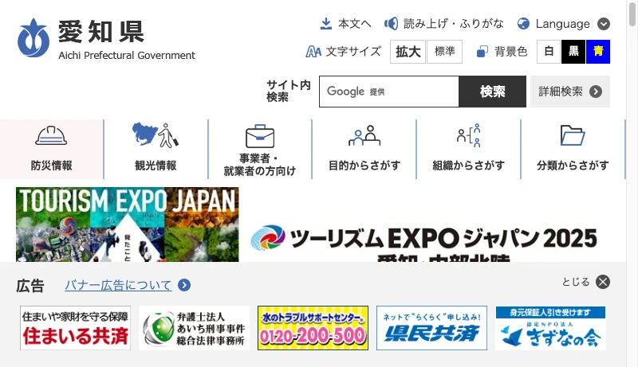This screenshot has height=367, width=638.
Task: Open バナー広告について link
Action: (118, 285)
